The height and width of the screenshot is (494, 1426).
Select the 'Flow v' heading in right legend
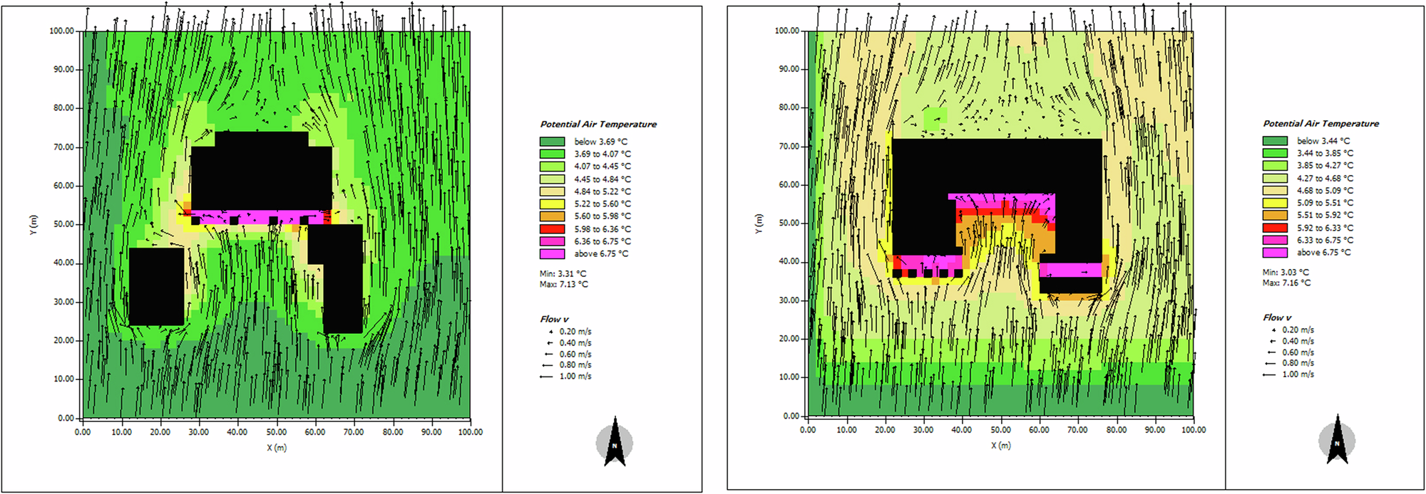[1277, 317]
